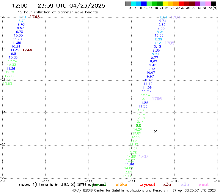Click the black swatch ending the color bar

coord(213,4)
